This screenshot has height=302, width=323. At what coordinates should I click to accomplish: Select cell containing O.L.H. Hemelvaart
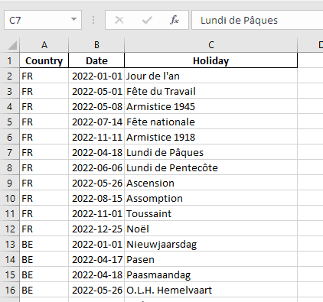click(211, 290)
